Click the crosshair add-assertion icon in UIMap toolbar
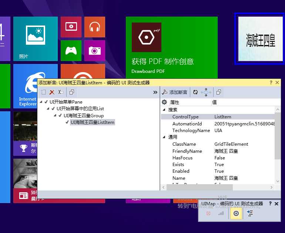Screen dimensions: 285x233 236,213
